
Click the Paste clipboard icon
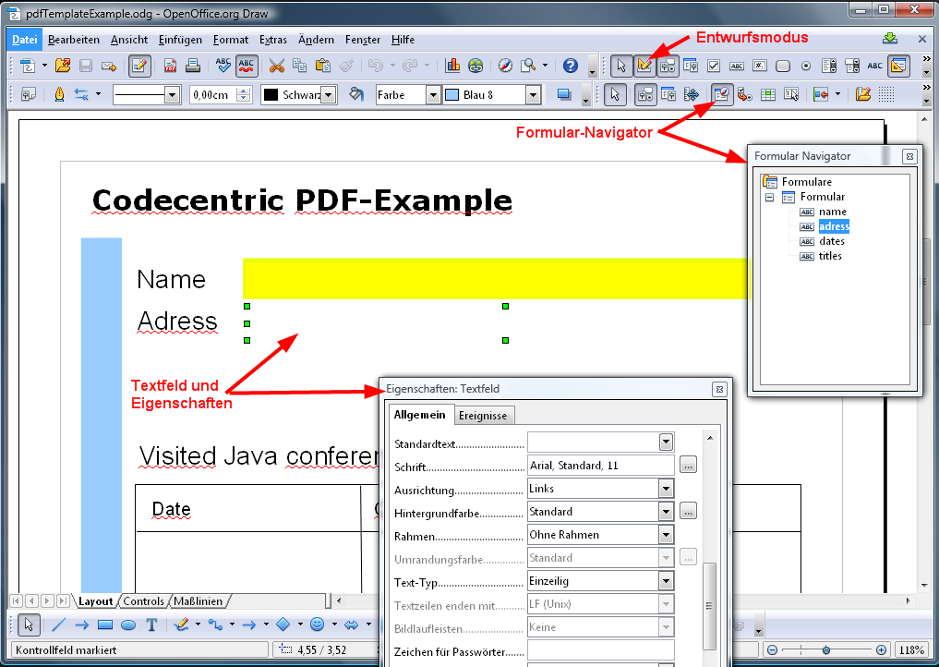pos(323,66)
